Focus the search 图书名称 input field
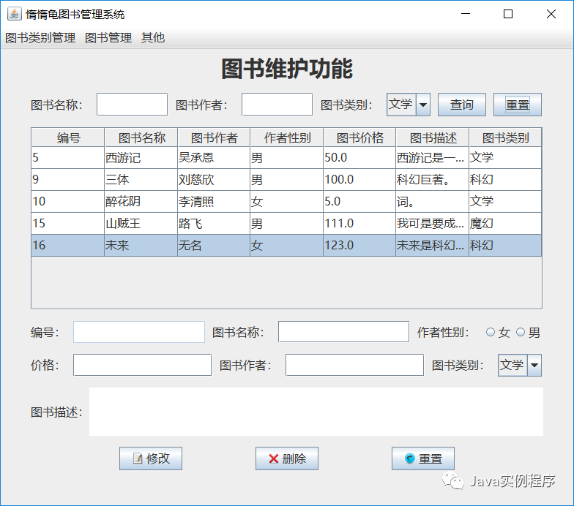Image resolution: width=574 pixels, height=506 pixels. [x=132, y=105]
